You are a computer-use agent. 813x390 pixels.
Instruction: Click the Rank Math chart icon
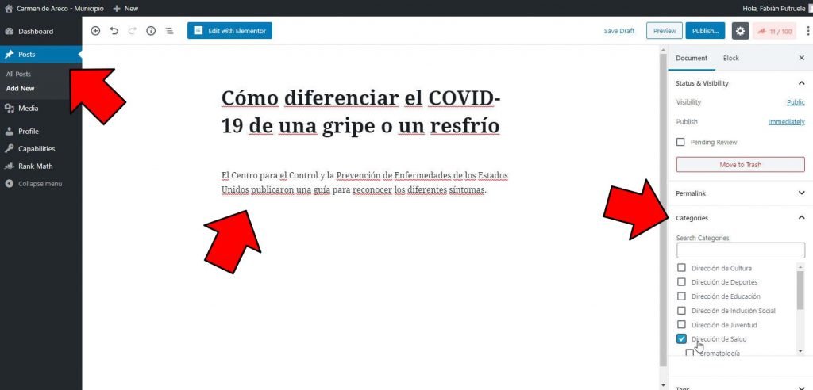coord(9,166)
